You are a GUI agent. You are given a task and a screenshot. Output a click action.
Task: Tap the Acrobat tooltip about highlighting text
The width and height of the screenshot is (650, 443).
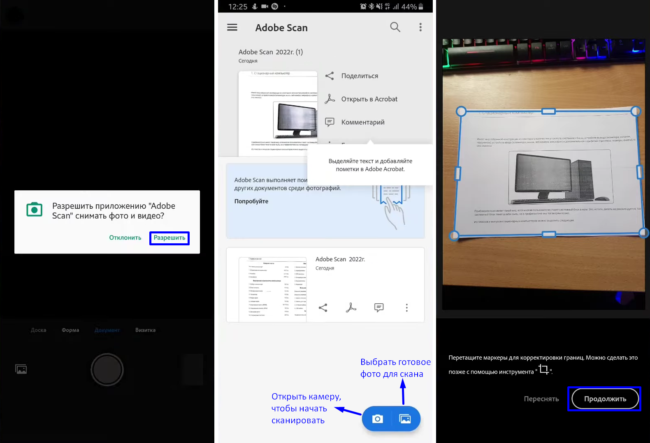[370, 165]
